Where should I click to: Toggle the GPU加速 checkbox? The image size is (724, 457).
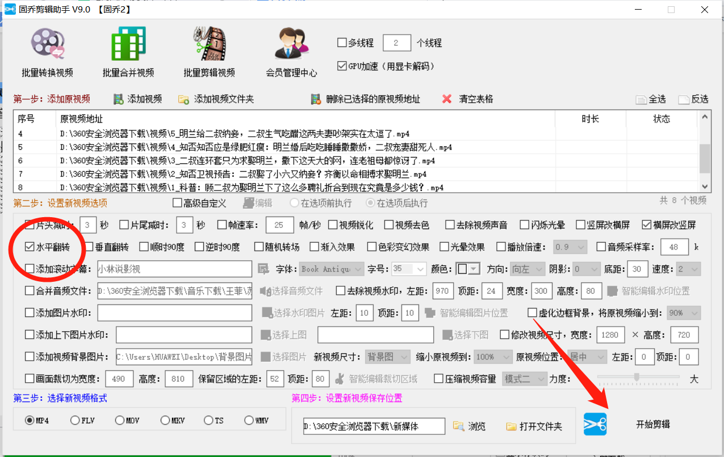point(342,66)
